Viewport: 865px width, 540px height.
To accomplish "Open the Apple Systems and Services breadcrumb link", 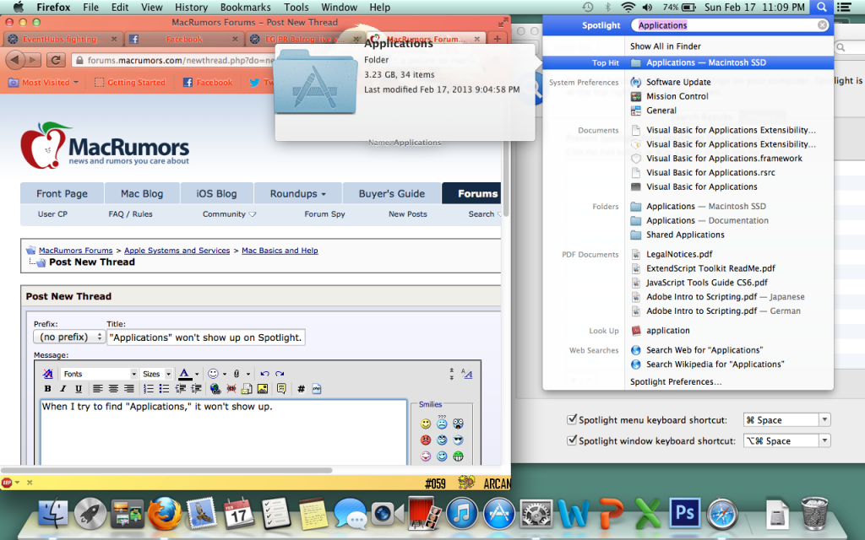I will pyautogui.click(x=177, y=250).
